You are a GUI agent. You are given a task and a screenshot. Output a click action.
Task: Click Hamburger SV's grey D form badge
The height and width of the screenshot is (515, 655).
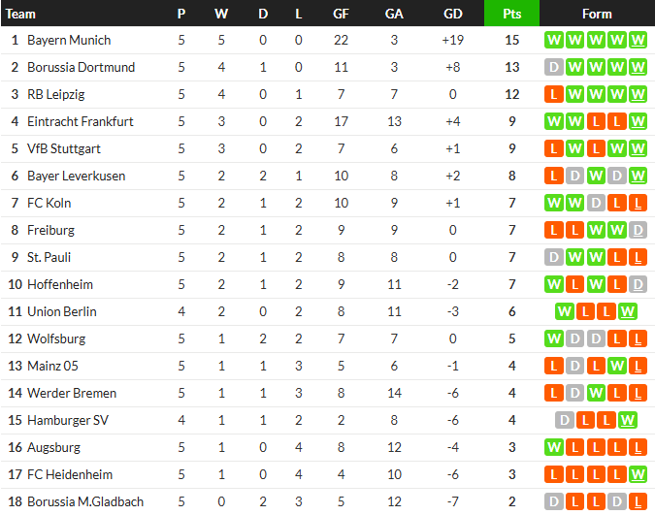[x=565, y=421]
